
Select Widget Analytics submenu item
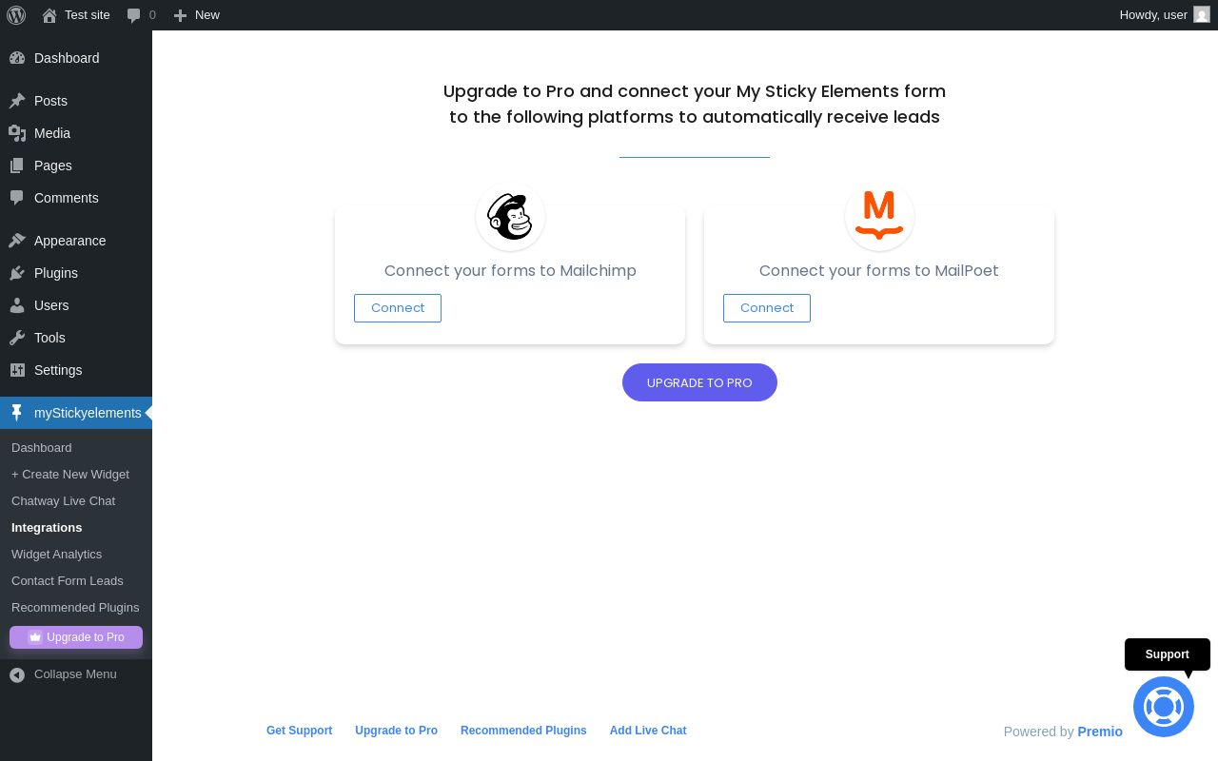(57, 554)
